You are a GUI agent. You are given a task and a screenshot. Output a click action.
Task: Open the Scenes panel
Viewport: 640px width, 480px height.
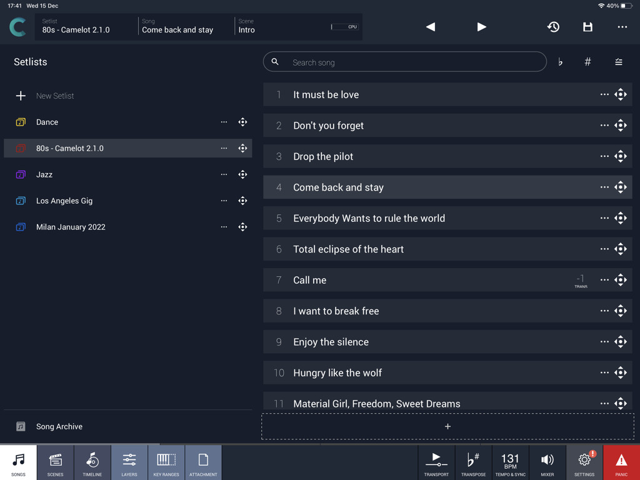pyautogui.click(x=55, y=462)
